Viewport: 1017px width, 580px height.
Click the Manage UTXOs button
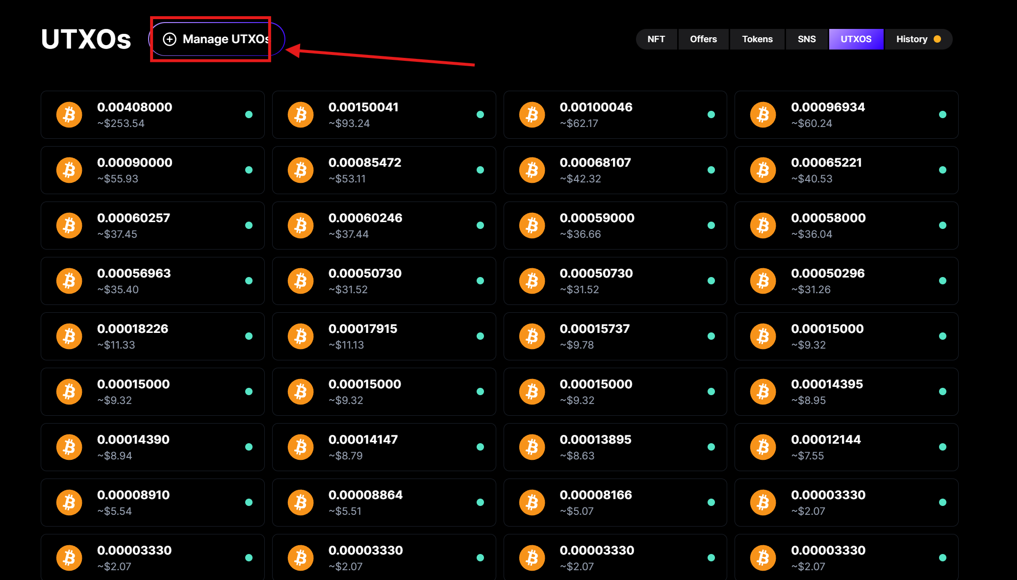211,39
